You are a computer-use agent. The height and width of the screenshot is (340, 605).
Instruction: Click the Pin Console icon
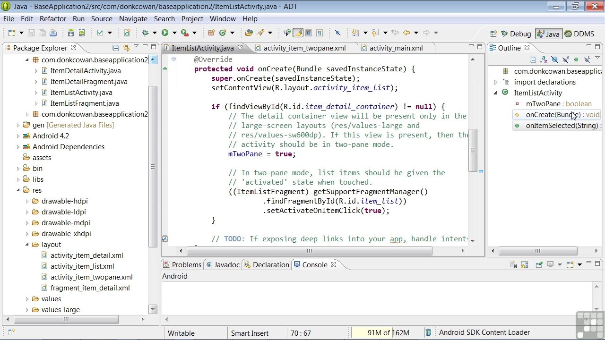pyautogui.click(x=539, y=265)
